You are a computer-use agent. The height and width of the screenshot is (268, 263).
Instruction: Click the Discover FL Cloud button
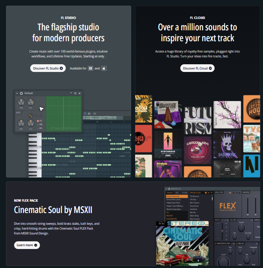click(x=197, y=68)
